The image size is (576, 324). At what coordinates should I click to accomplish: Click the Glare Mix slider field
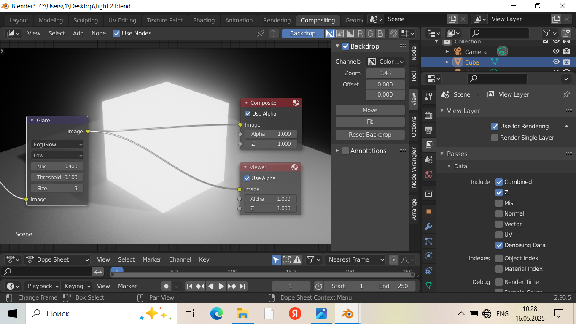57,166
